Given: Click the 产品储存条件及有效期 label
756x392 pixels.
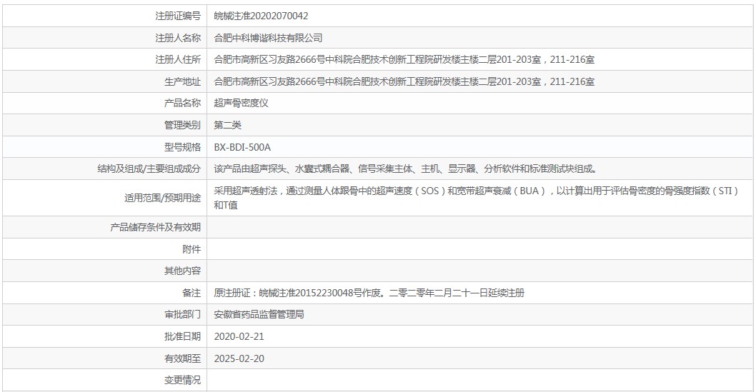Looking at the screenshot, I should (155, 227).
